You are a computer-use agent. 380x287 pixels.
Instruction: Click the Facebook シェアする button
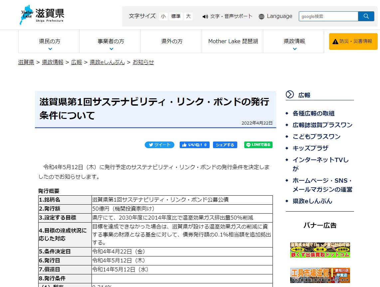pyautogui.click(x=225, y=145)
